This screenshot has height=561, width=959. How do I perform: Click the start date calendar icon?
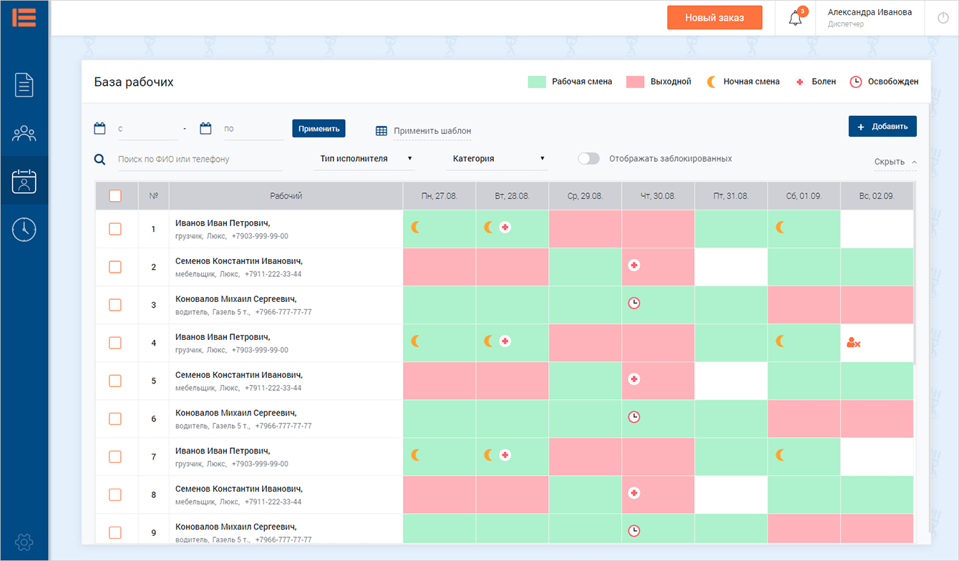tap(100, 129)
